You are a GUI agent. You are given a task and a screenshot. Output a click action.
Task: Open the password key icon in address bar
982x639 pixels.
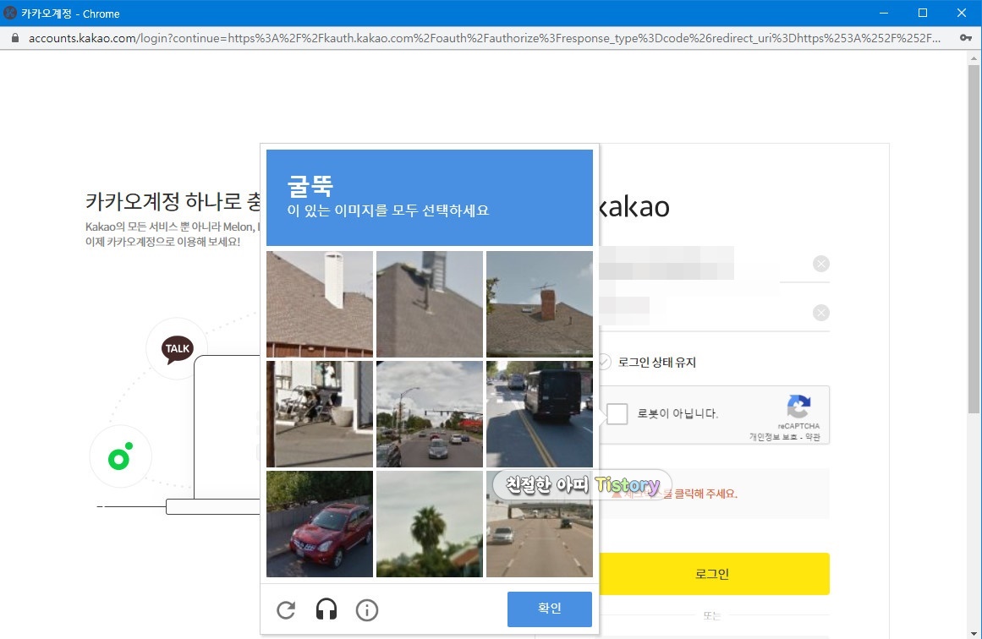coord(966,38)
